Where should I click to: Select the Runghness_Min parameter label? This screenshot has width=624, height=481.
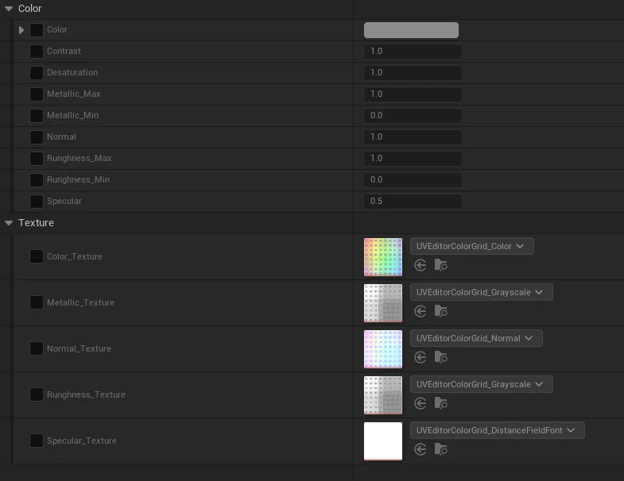79,180
